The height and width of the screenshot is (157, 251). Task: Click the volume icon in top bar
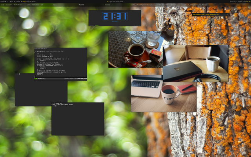coord(1,2)
